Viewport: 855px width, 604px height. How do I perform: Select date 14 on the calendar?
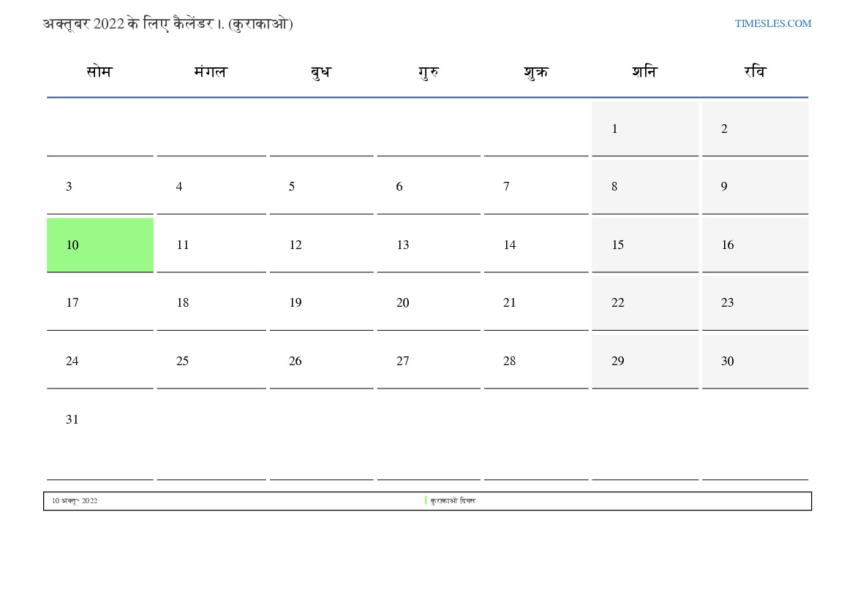click(x=537, y=245)
